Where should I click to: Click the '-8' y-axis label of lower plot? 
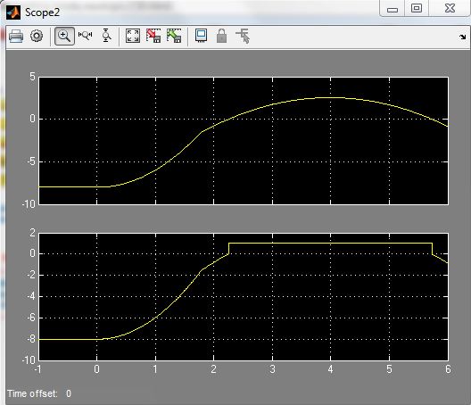(x=30, y=339)
